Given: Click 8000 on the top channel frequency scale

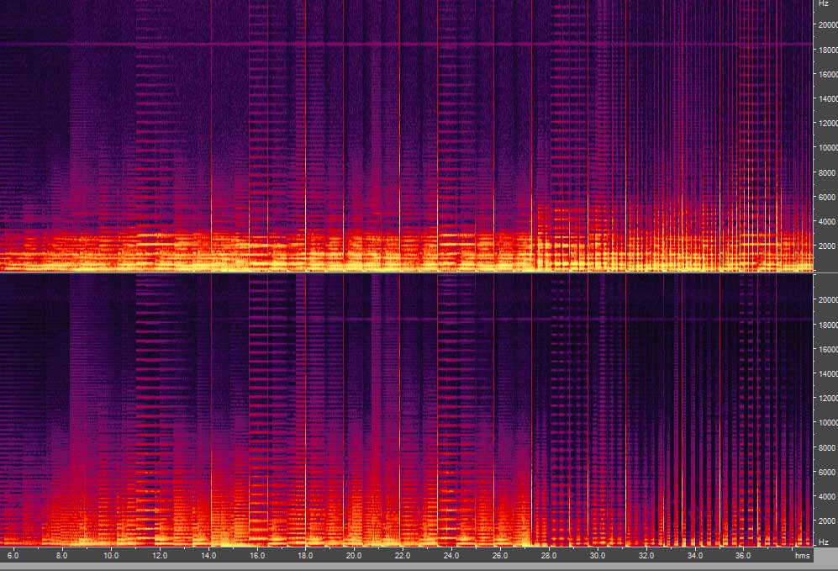Looking at the screenshot, I should tap(829, 172).
